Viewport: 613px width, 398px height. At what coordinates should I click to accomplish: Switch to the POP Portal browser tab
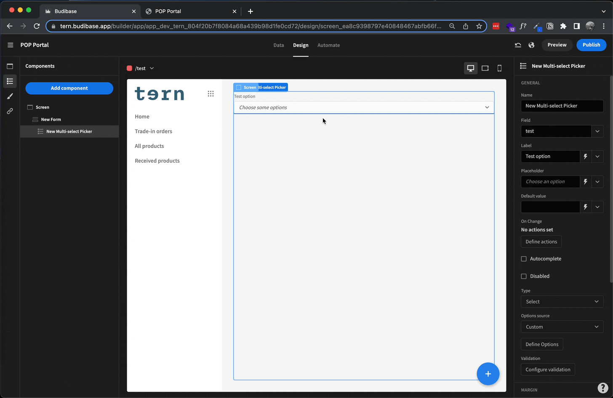click(x=192, y=11)
